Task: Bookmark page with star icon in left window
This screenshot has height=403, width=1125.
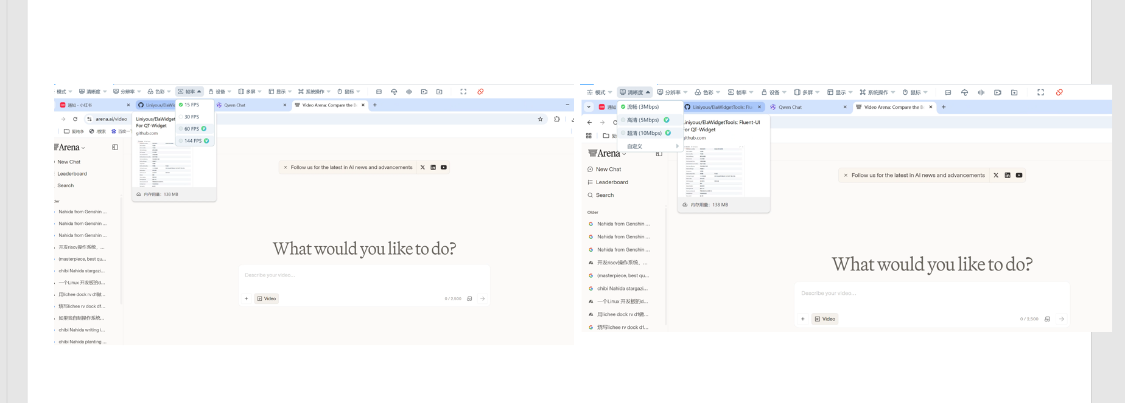Action: (x=540, y=119)
